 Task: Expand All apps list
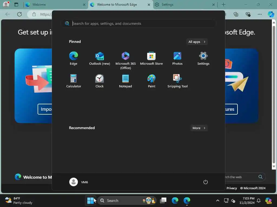pos(197,42)
